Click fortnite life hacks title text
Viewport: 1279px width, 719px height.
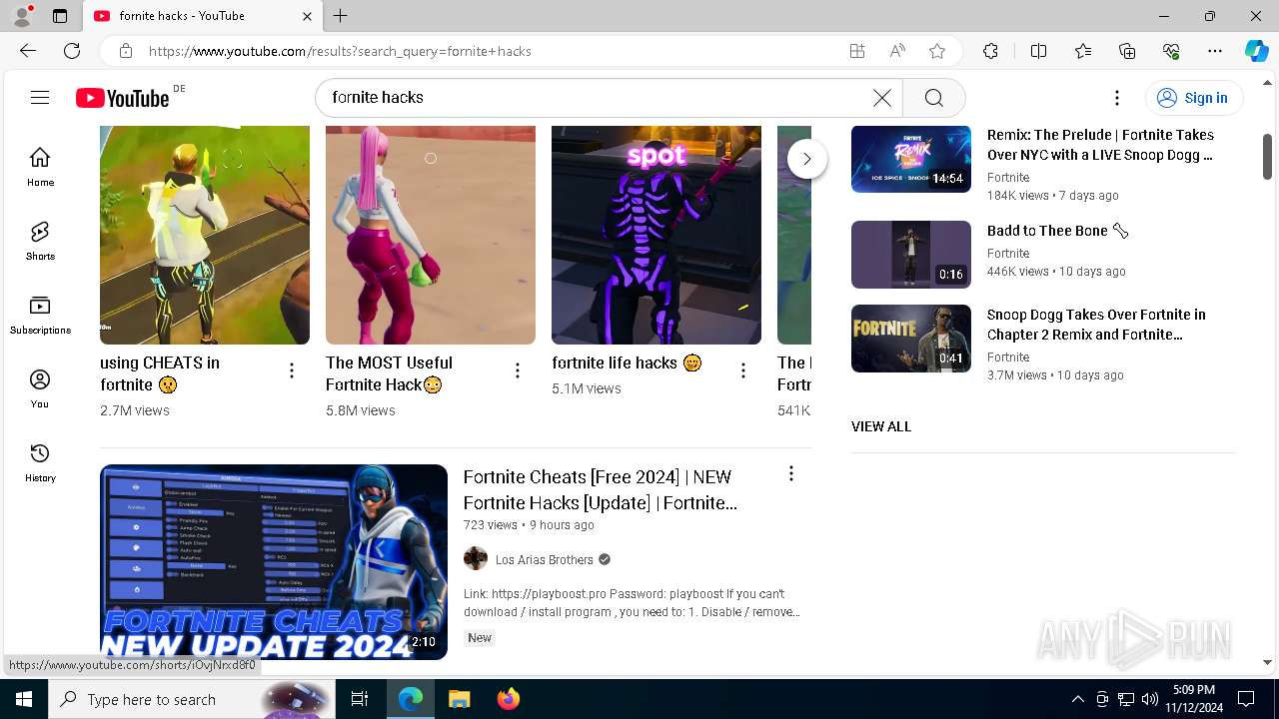(627, 362)
